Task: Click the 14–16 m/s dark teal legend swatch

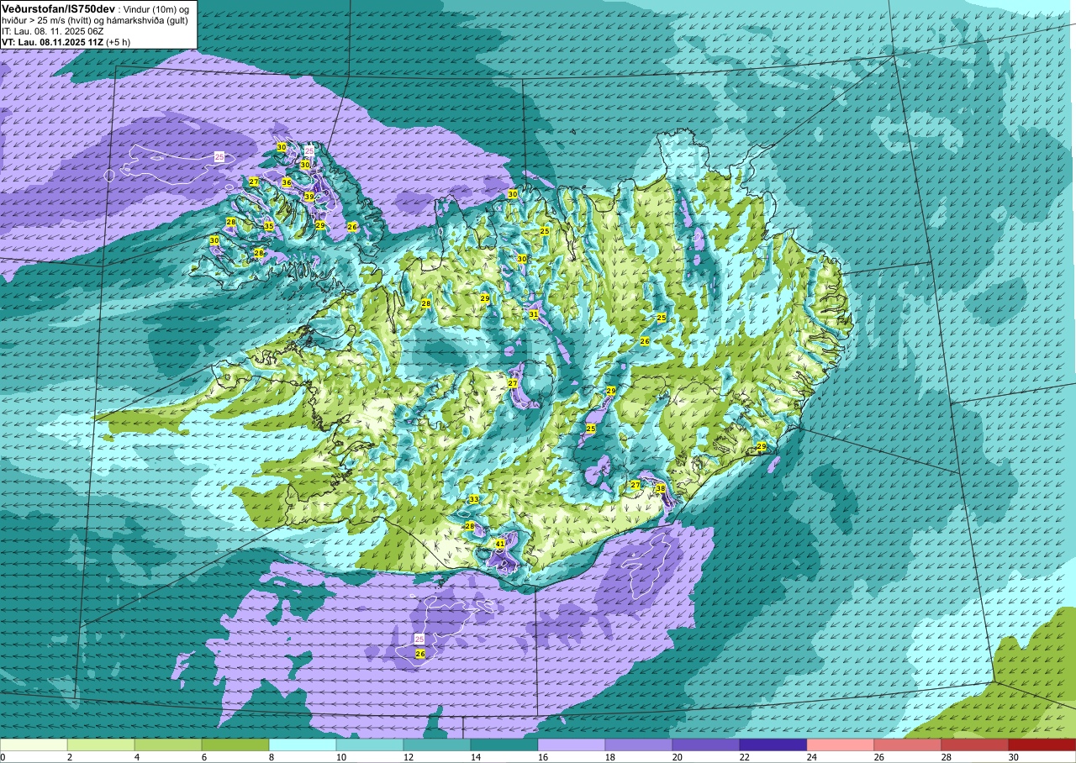Action: click(504, 745)
